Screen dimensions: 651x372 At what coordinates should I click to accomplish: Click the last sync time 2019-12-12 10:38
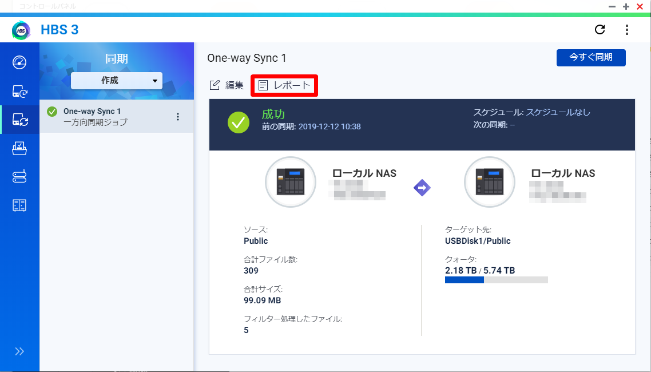point(330,126)
